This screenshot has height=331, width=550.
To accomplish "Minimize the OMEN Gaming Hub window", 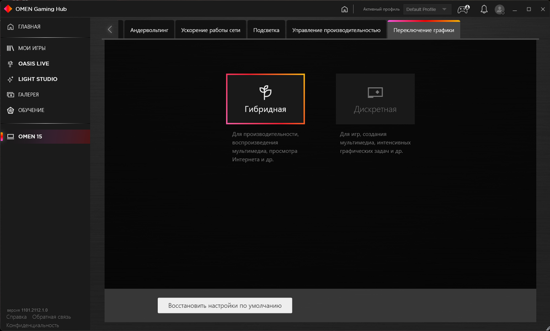I will (515, 9).
